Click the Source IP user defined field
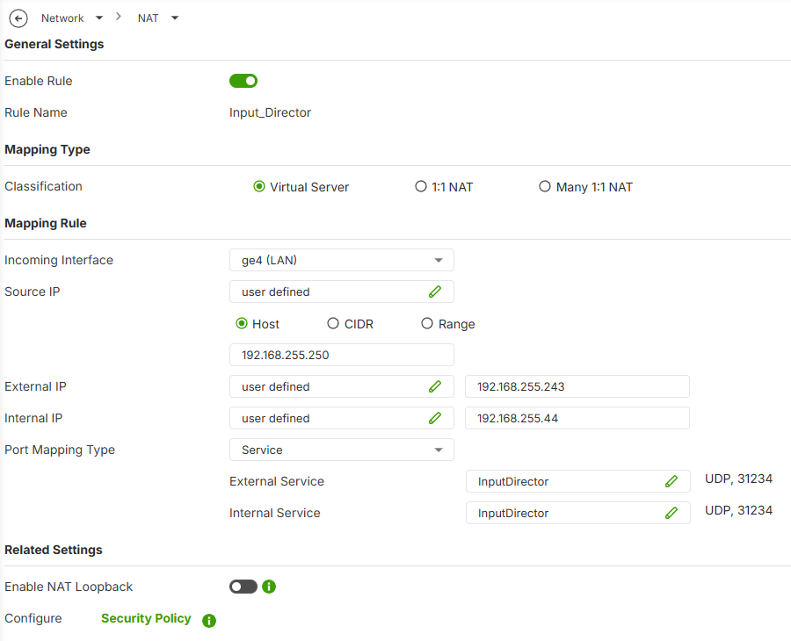791x641 pixels. click(x=342, y=292)
